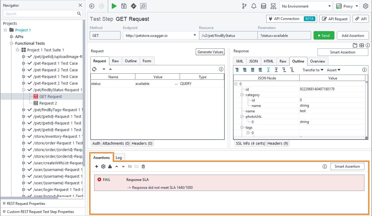Add a new assertion using the plus icon

97,166
